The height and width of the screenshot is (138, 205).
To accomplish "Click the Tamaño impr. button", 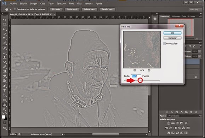I will [x=108, y=9].
